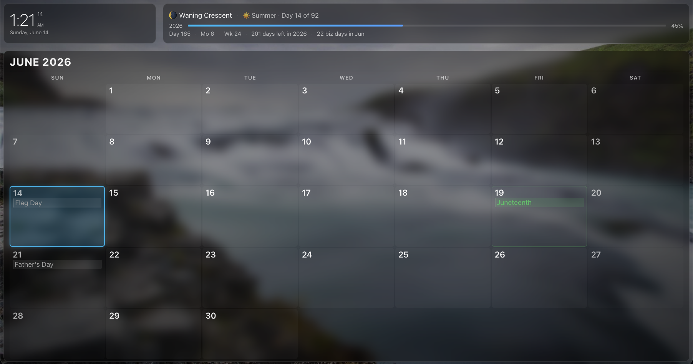This screenshot has width=693, height=364.
Task: Select June 21 date number
Action: click(17, 254)
